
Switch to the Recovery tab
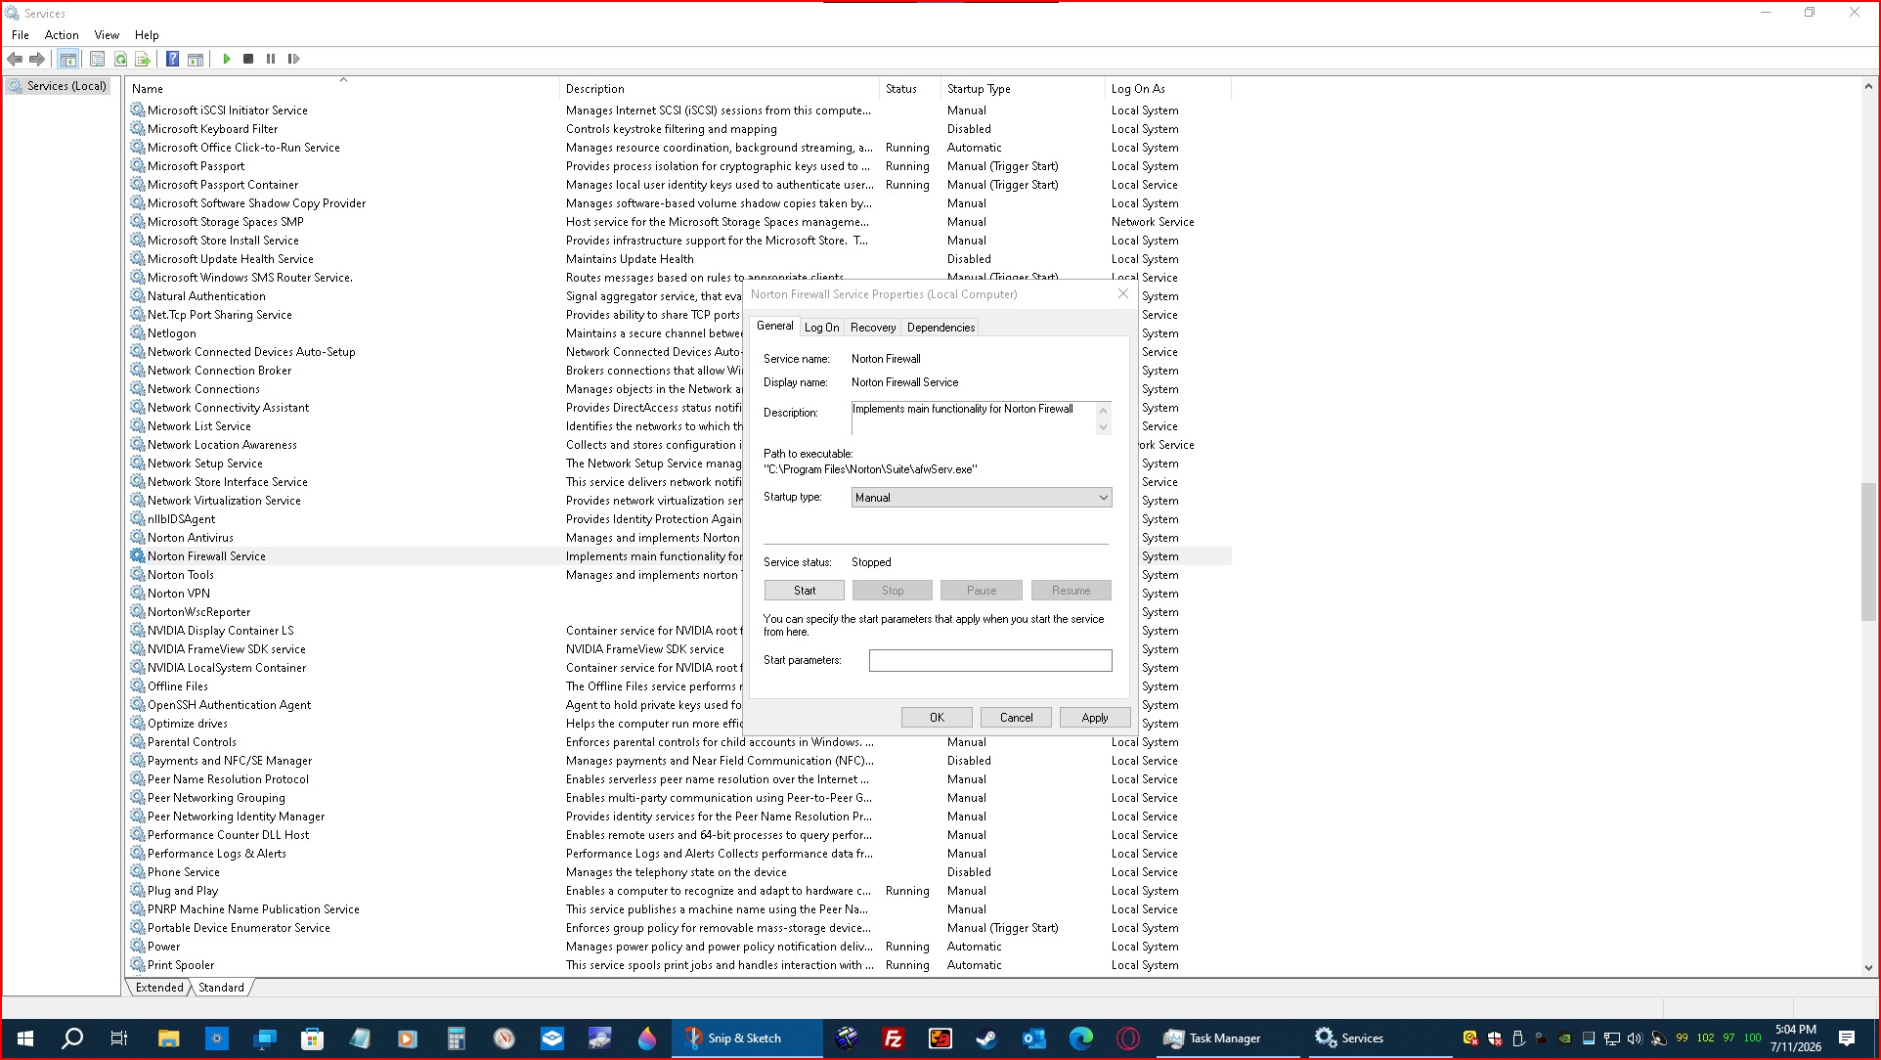(x=873, y=328)
